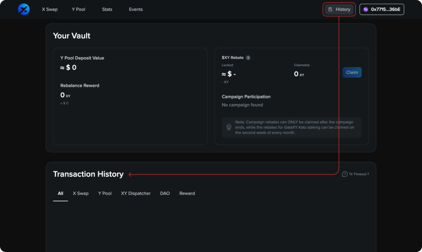422x252 pixels.
Task: Open the X Swap page in the top navigation
Action: point(50,9)
